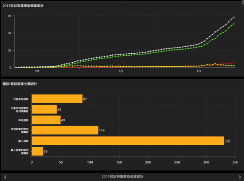The width and height of the screenshot is (244, 181).
Task: Click the last point of the white line
Action: [x=234, y=17]
